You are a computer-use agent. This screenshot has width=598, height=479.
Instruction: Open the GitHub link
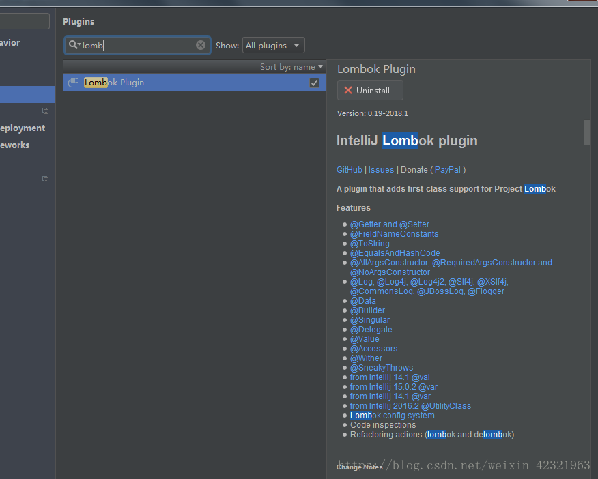[350, 170]
